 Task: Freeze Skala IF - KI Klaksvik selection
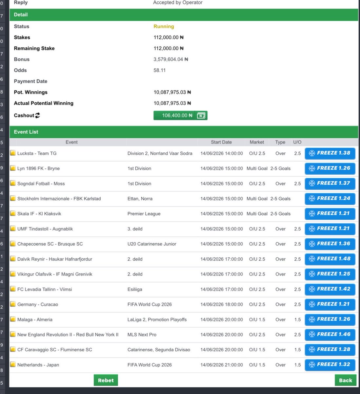point(330,214)
